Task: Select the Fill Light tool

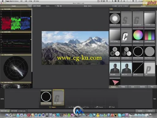Action: tap(115, 69)
